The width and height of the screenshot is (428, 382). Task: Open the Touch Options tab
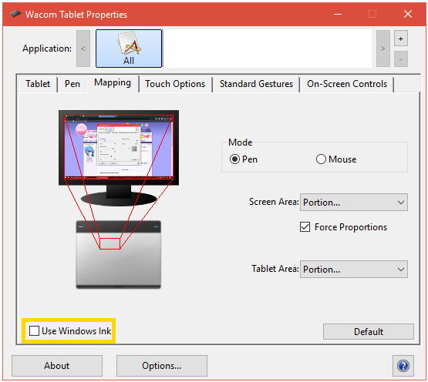(175, 84)
